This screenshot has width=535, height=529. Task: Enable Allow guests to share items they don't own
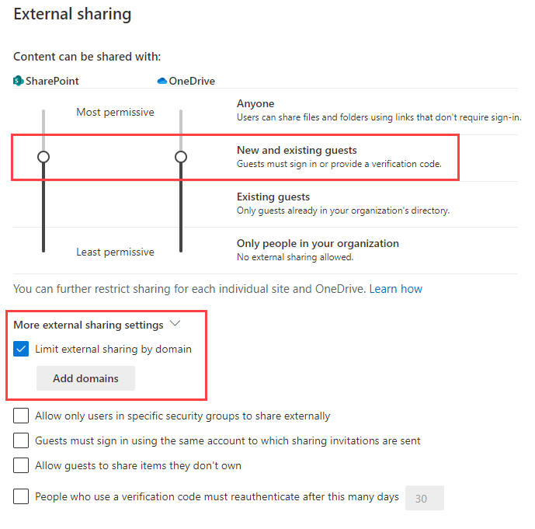click(x=22, y=466)
